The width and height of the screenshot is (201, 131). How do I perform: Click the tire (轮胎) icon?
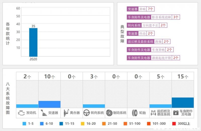(135, 113)
